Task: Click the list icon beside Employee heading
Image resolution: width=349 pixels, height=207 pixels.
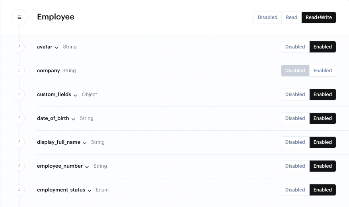Action: click(x=19, y=17)
